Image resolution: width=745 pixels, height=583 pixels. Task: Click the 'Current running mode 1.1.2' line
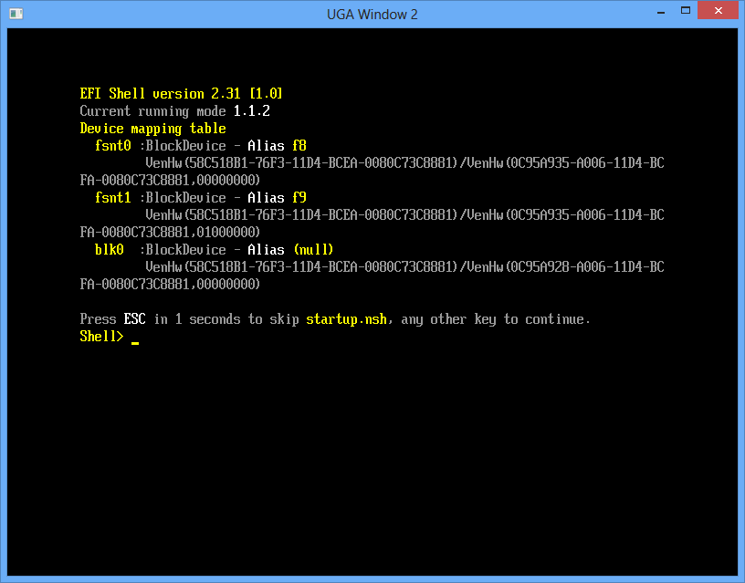[175, 111]
